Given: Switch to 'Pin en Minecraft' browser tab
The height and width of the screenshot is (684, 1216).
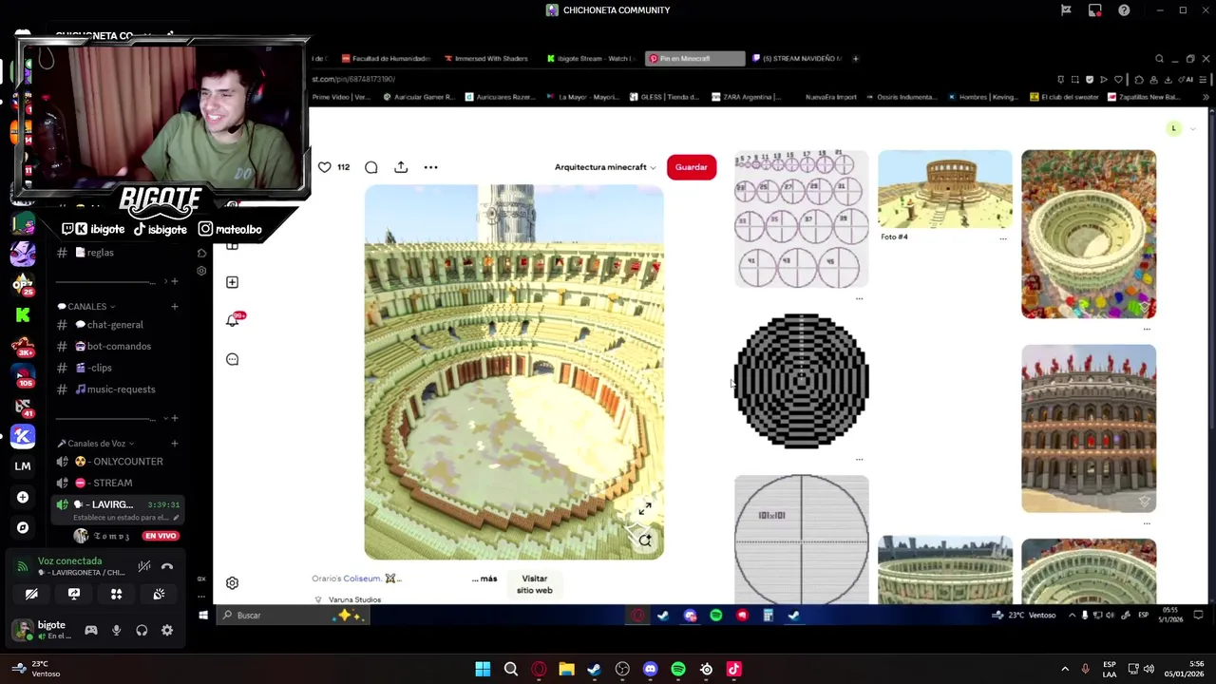Looking at the screenshot, I should (694, 58).
